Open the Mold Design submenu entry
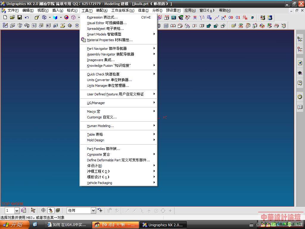 click(x=119, y=140)
